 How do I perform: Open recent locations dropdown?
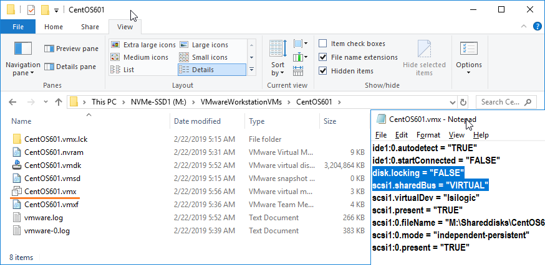click(x=46, y=102)
